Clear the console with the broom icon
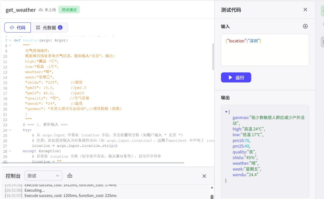The width and height of the screenshot is (324, 199). pos(70,176)
